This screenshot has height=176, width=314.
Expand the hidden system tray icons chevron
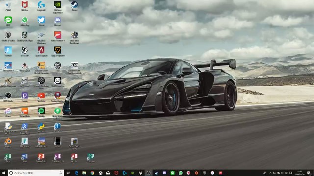pyautogui.click(x=270, y=173)
